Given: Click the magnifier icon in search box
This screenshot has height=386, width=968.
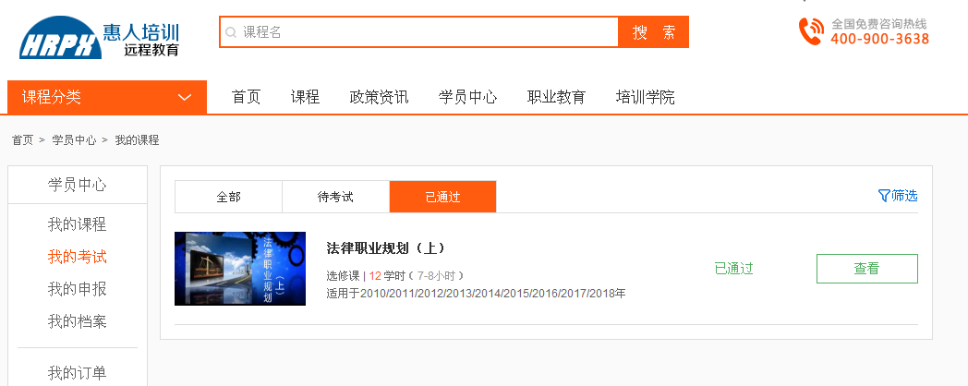Looking at the screenshot, I should coord(231,32).
